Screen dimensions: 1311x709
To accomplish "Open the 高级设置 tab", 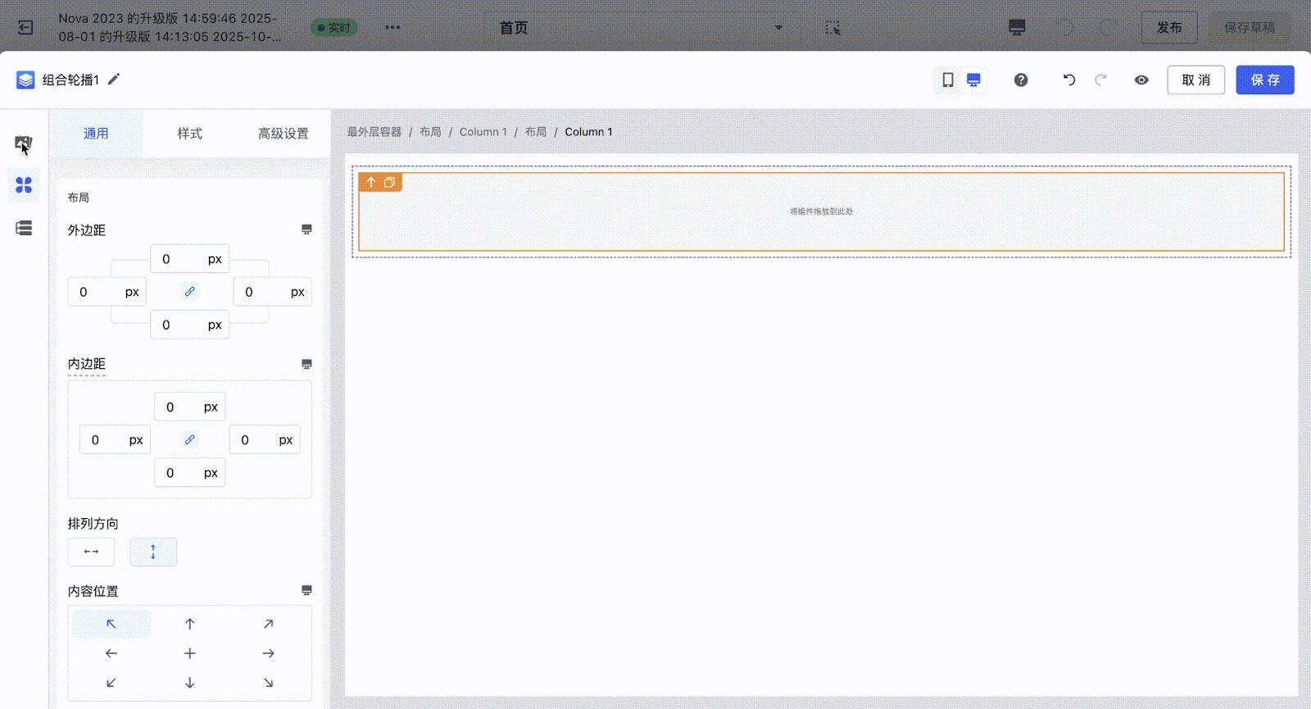I will click(283, 133).
